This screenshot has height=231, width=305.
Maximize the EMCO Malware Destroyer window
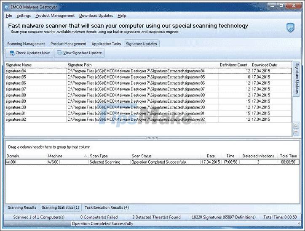281,6
